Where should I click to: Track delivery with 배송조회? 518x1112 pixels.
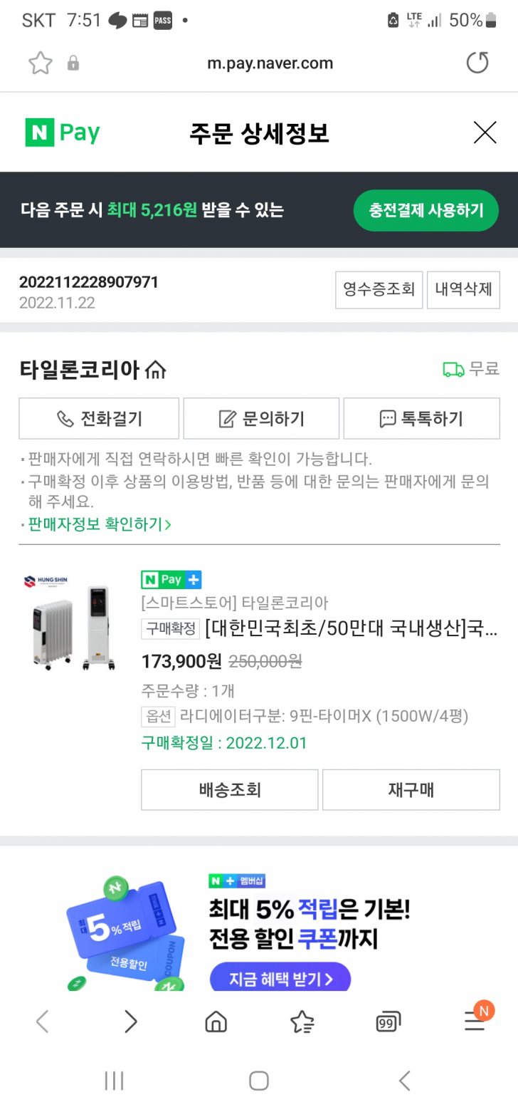tap(229, 789)
